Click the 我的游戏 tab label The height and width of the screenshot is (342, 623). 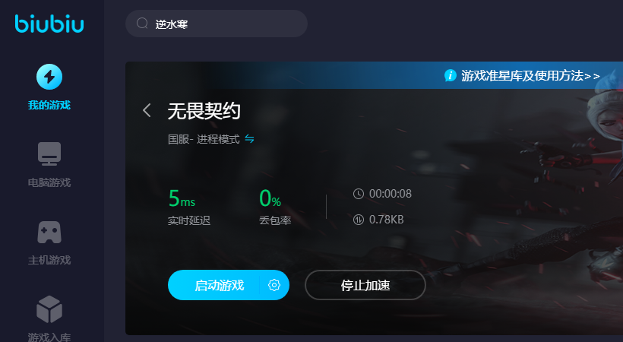coord(49,105)
